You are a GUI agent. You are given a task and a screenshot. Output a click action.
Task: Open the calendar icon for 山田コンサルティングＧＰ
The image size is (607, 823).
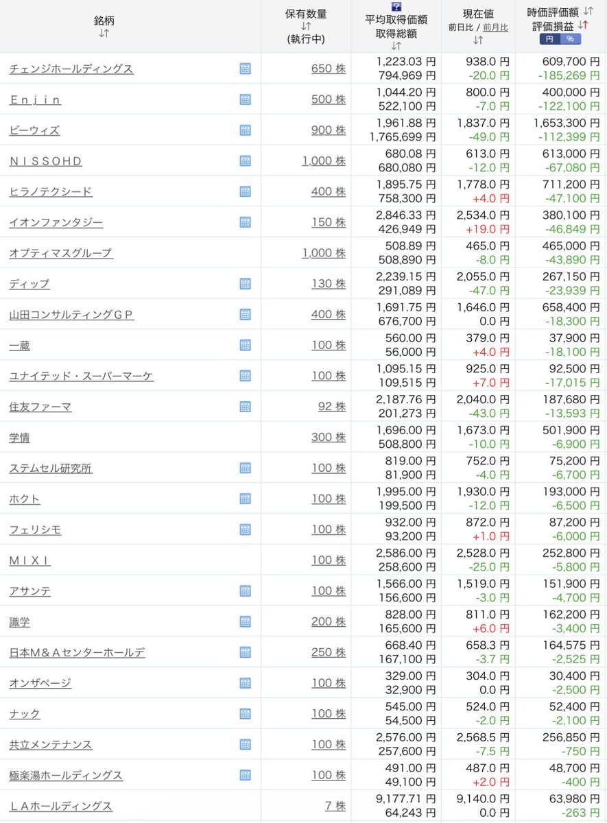(x=245, y=314)
